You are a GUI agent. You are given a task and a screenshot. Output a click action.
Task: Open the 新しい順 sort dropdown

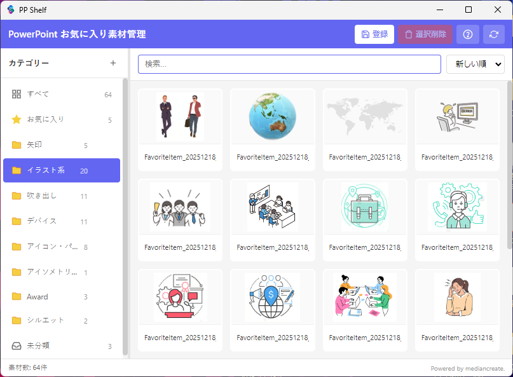point(475,64)
